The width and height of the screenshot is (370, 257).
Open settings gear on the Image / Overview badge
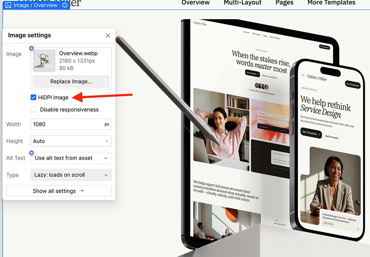coord(65,5)
